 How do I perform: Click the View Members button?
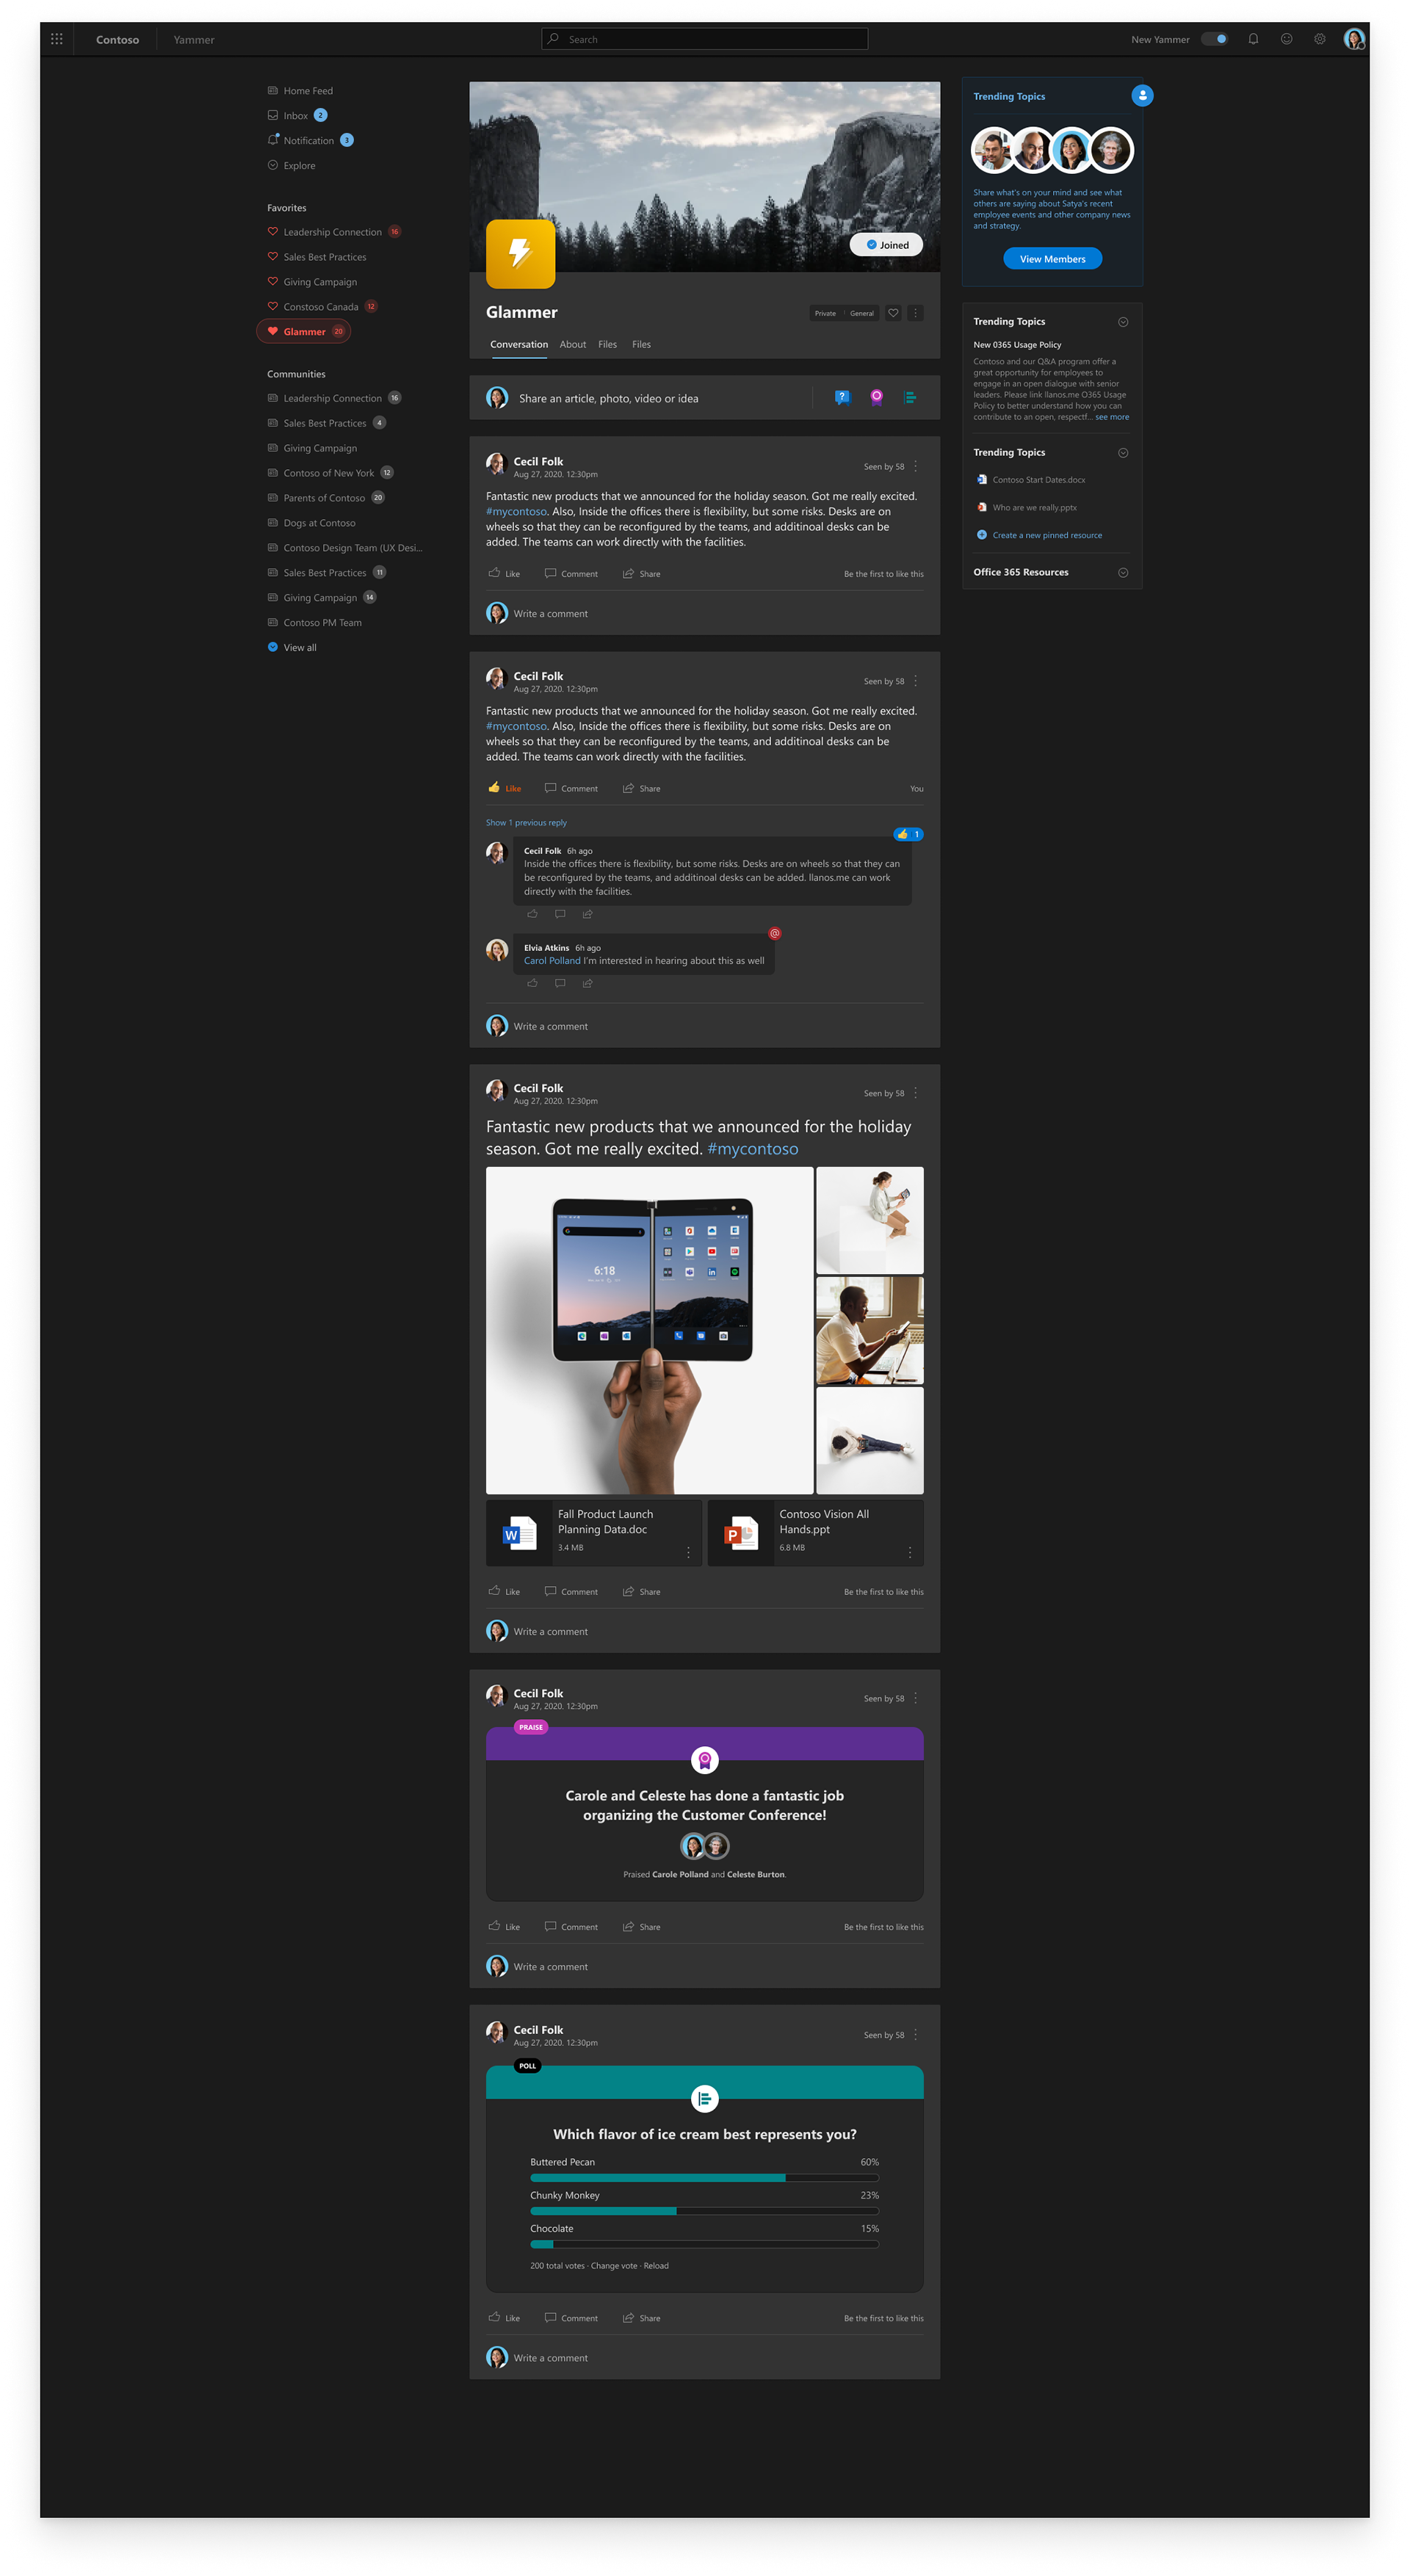tap(1052, 259)
